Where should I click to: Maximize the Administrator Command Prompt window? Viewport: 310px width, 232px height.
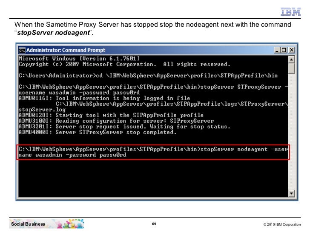click(284, 50)
